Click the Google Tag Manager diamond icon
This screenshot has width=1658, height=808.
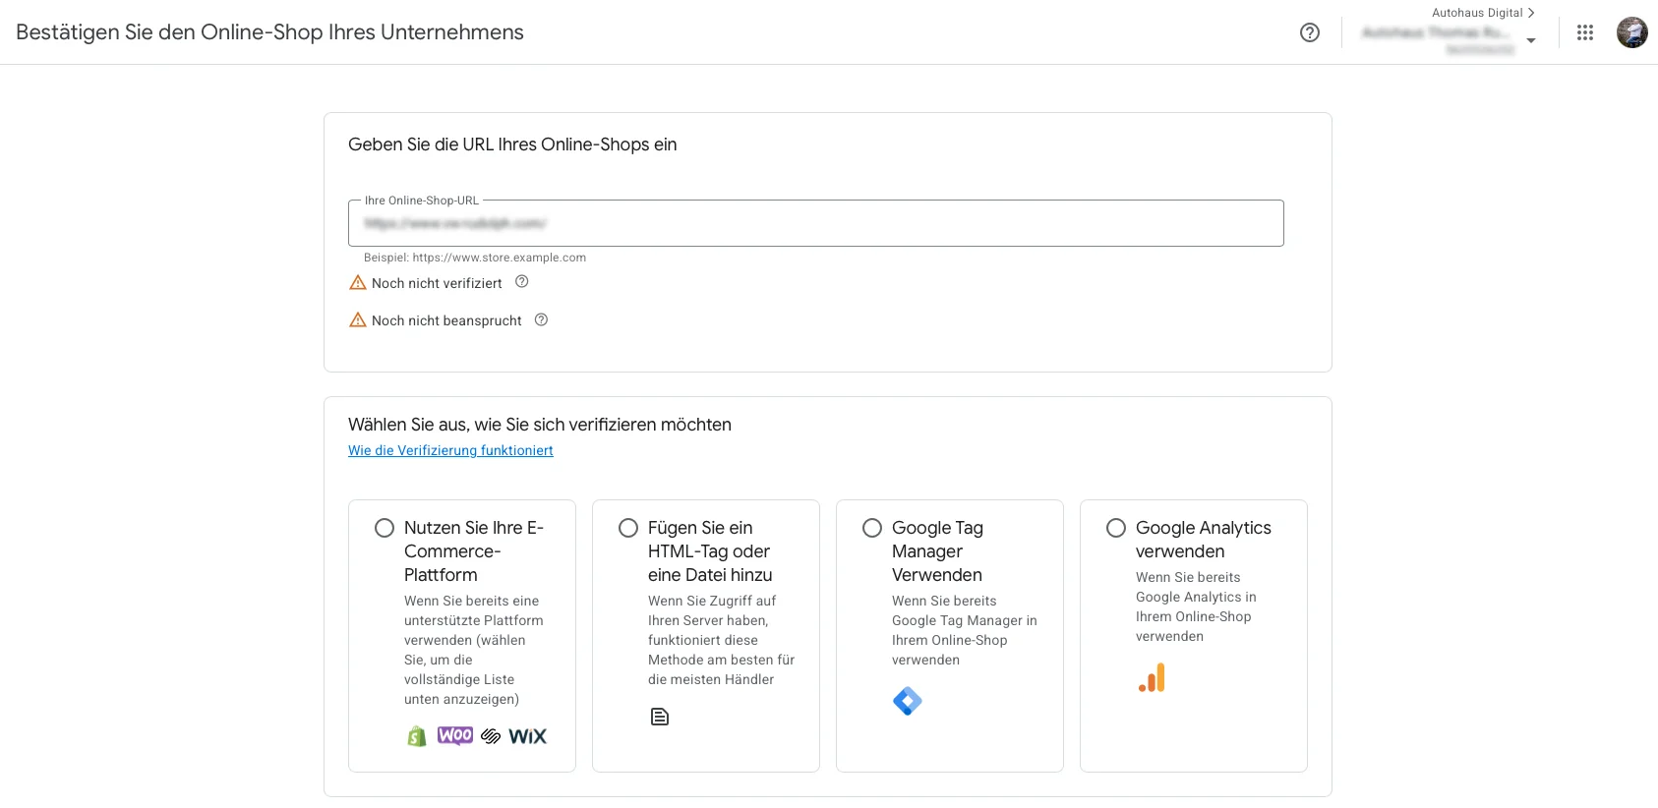pos(907,701)
